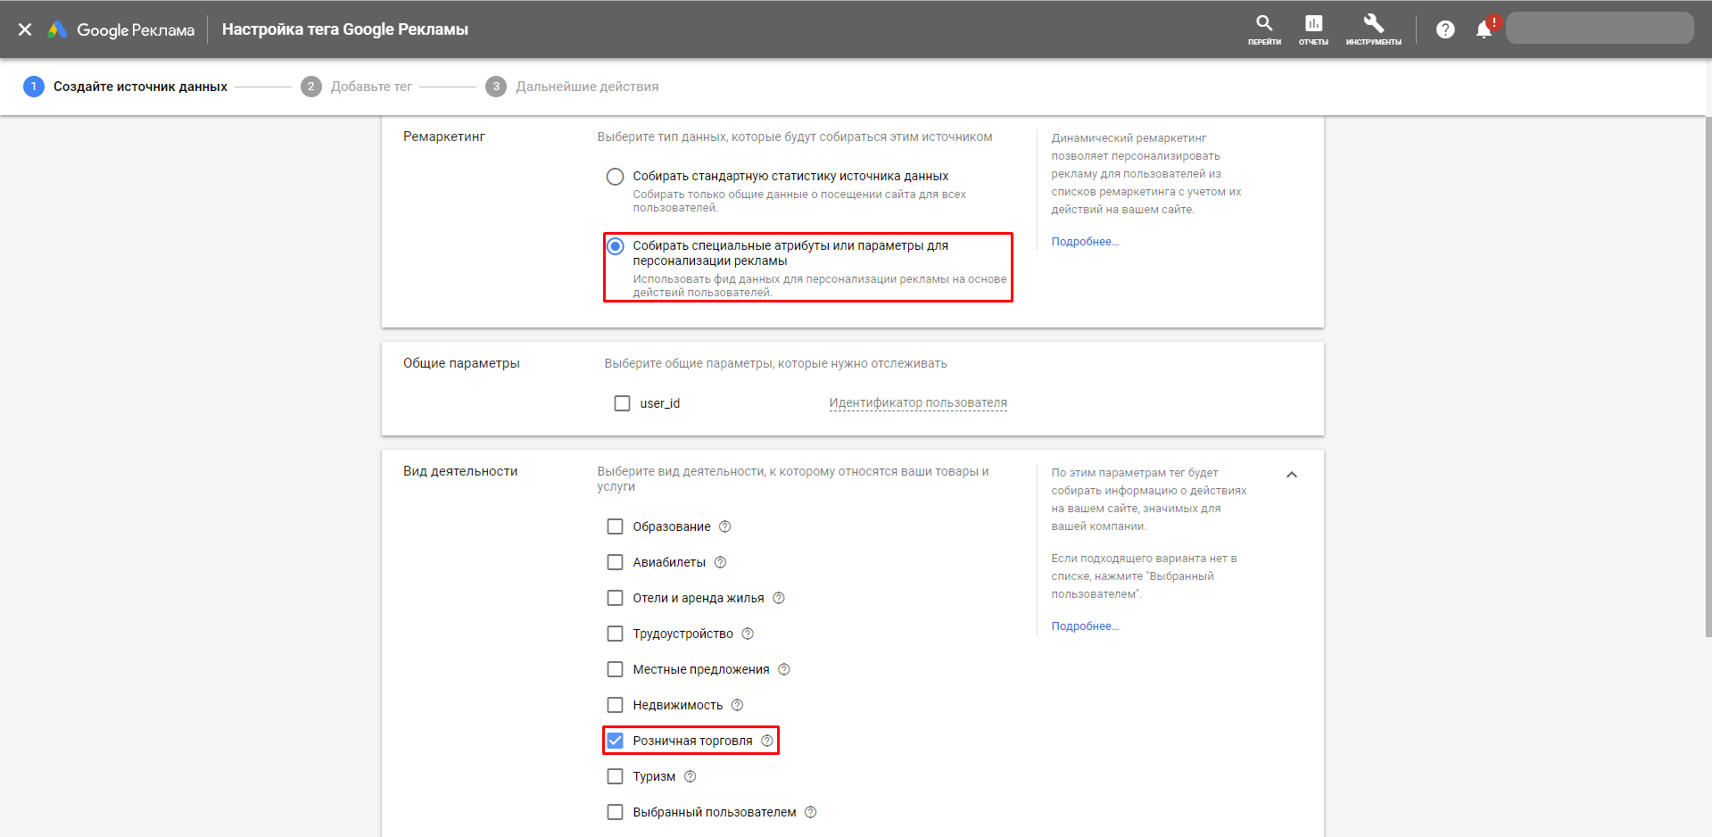Click help icon next to Местные предложения
Viewport: 1712px width, 837px height.
tap(783, 669)
